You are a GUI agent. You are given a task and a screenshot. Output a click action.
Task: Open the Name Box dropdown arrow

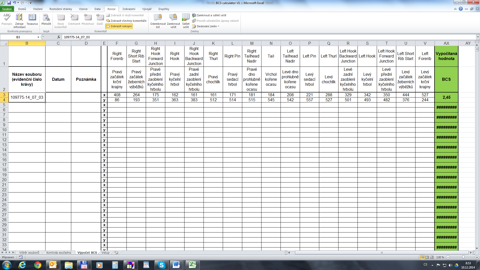[x=38, y=37]
